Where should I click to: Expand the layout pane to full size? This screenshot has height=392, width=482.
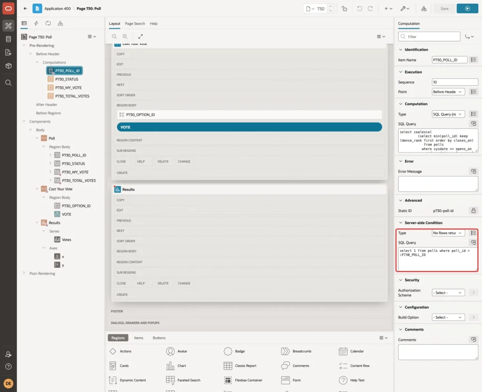point(140,36)
